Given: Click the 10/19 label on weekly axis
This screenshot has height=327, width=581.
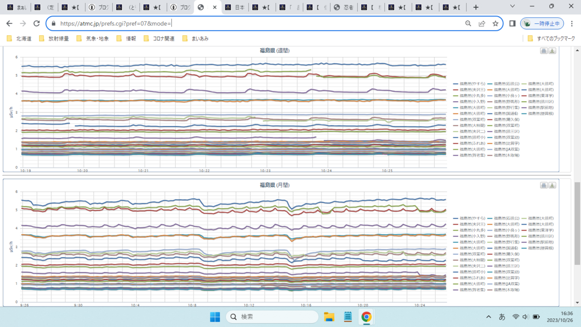Looking at the screenshot, I should pyautogui.click(x=26, y=171).
